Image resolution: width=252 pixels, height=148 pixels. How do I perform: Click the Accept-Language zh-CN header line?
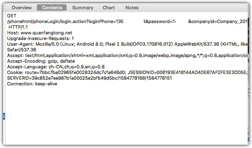pyautogui.click(x=56, y=67)
